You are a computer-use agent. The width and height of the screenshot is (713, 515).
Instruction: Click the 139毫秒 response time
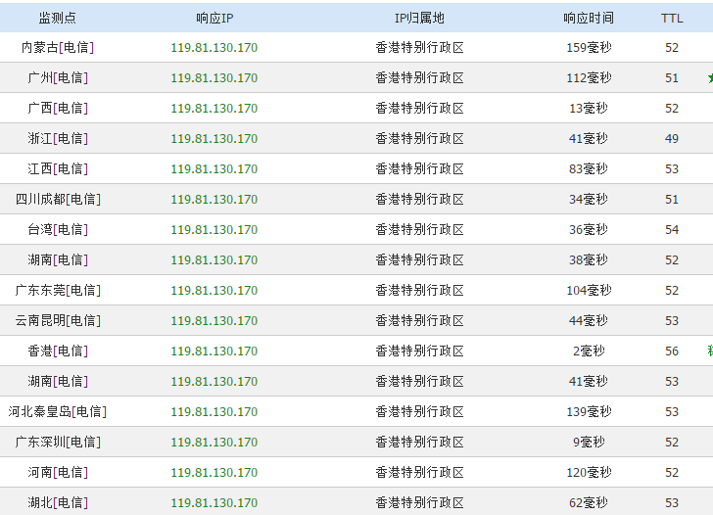(589, 411)
